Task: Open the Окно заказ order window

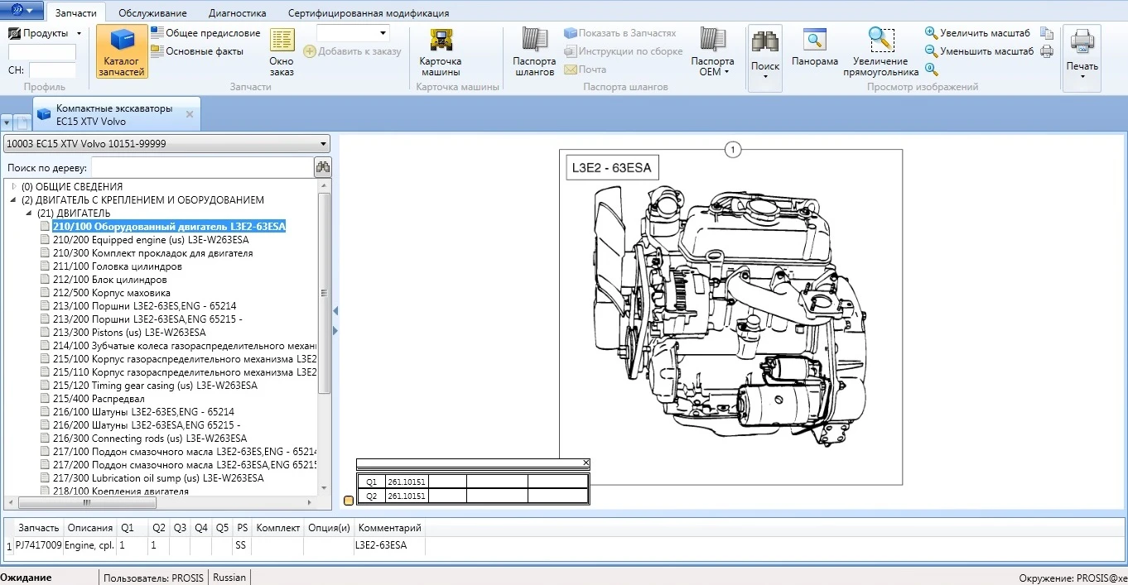Action: (x=282, y=52)
